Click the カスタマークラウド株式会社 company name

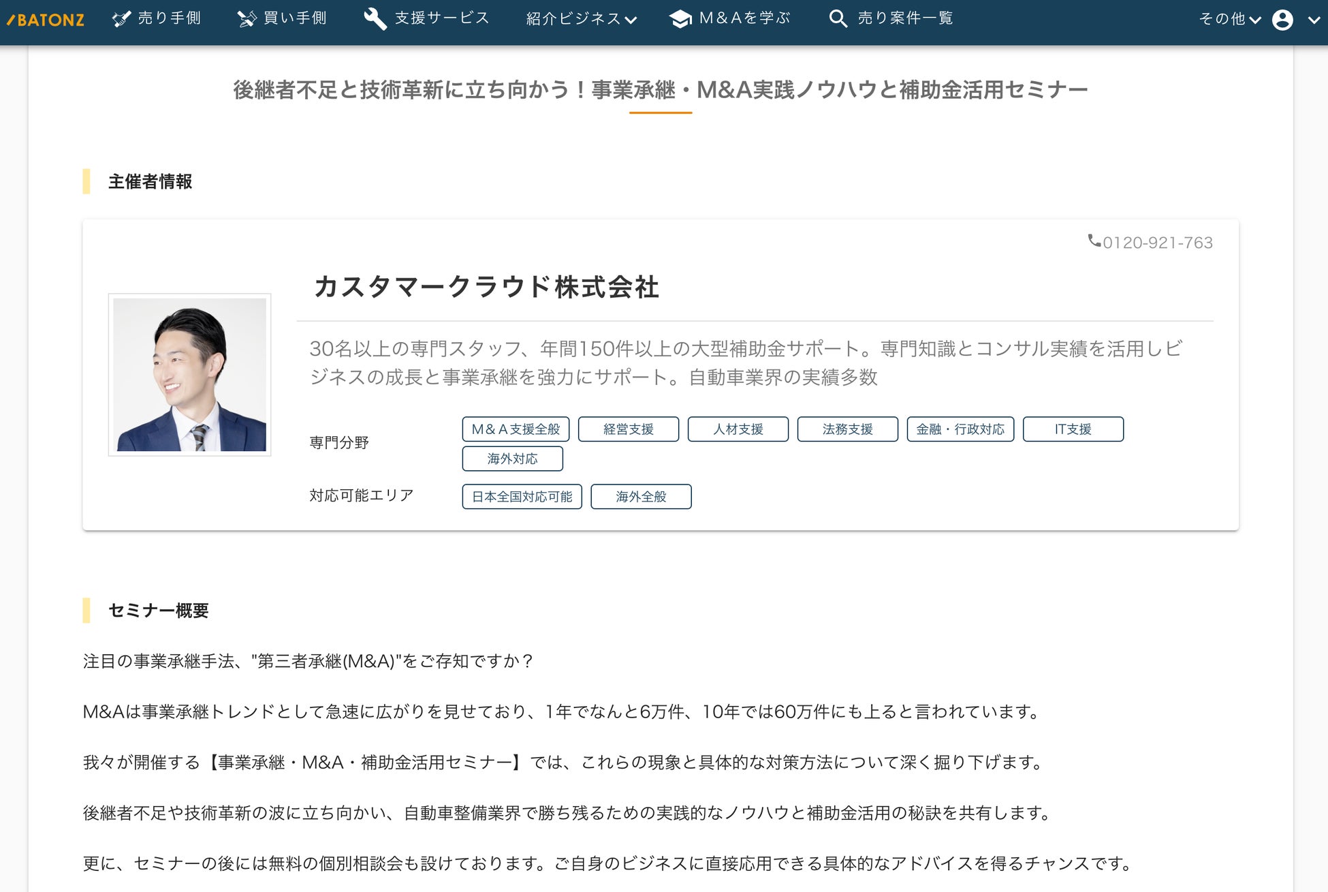486,287
